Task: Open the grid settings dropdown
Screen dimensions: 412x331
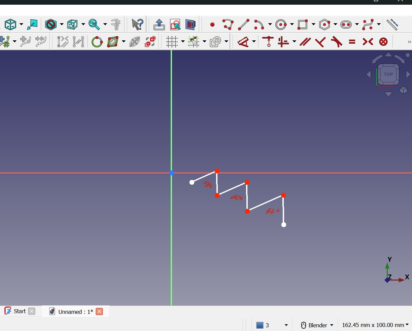Action: (183, 42)
